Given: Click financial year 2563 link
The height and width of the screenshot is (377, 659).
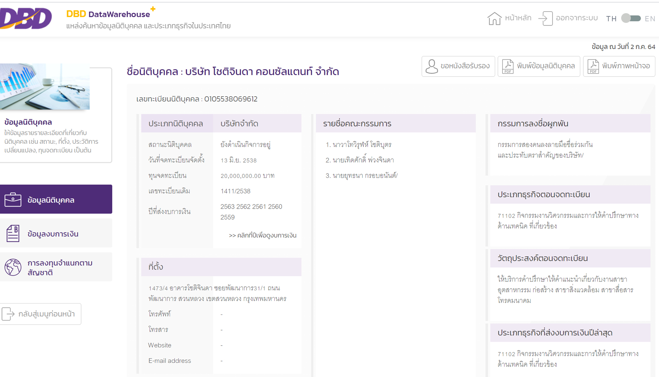Looking at the screenshot, I should pyautogui.click(x=227, y=207).
